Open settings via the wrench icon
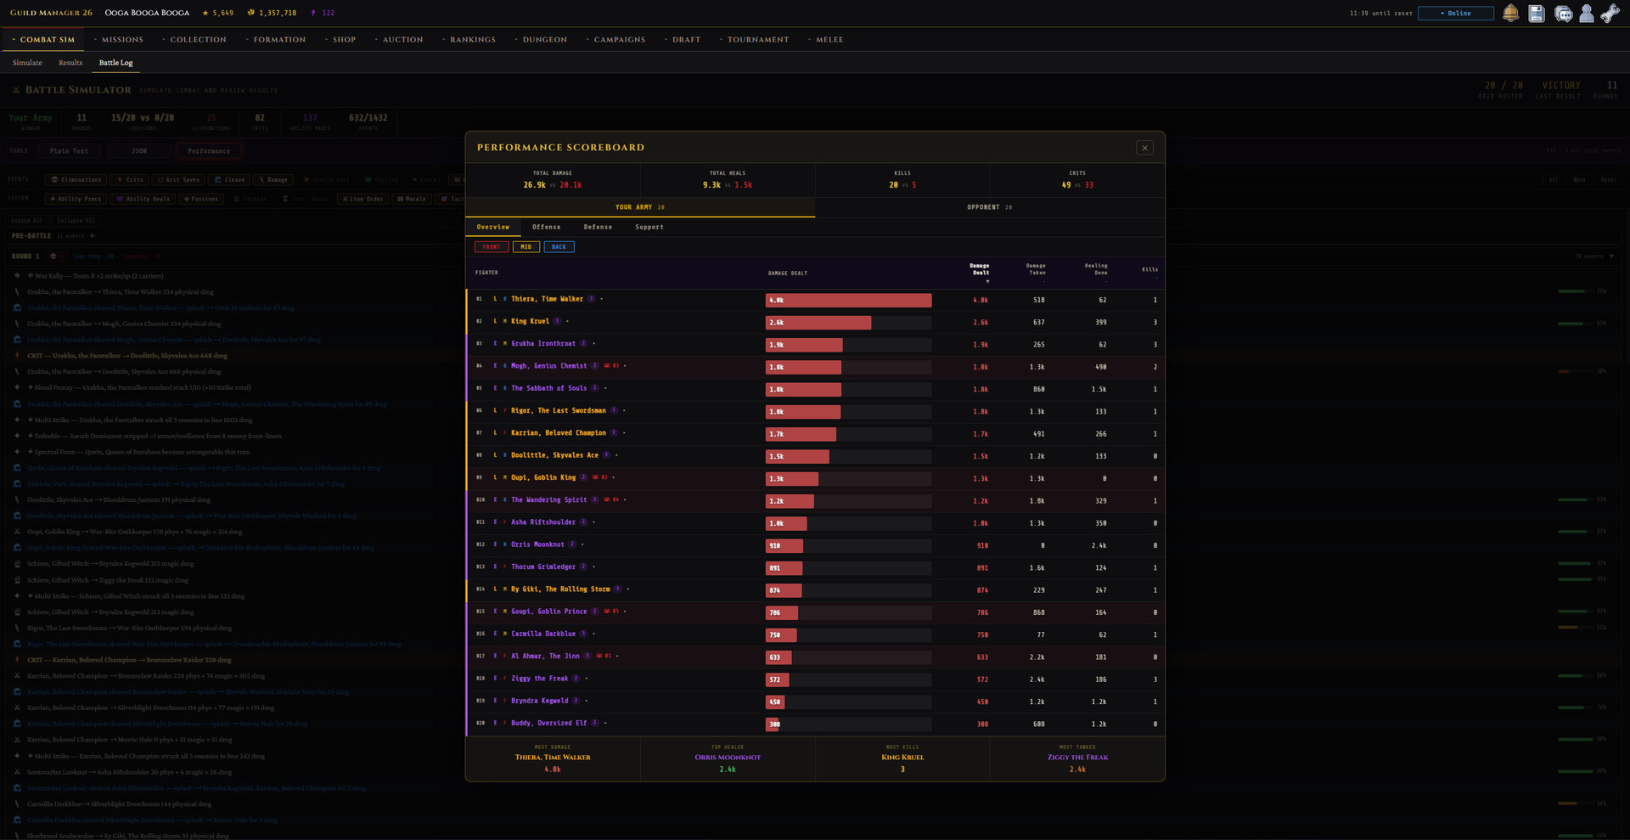Screen dimensions: 1630x840 (x=1610, y=14)
